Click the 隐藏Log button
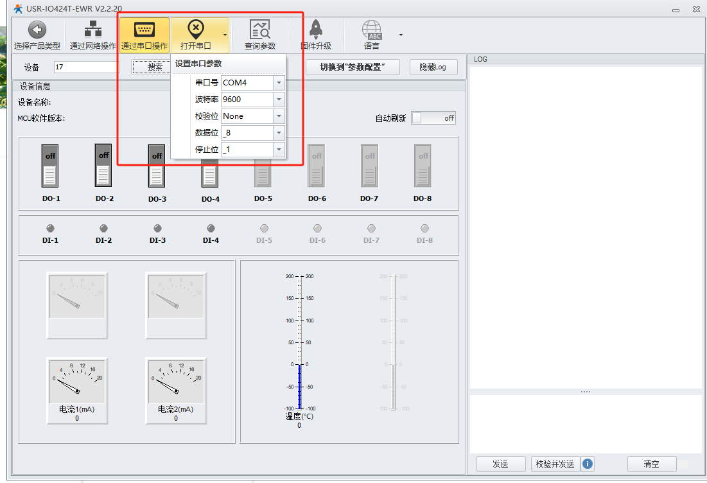 pyautogui.click(x=433, y=67)
